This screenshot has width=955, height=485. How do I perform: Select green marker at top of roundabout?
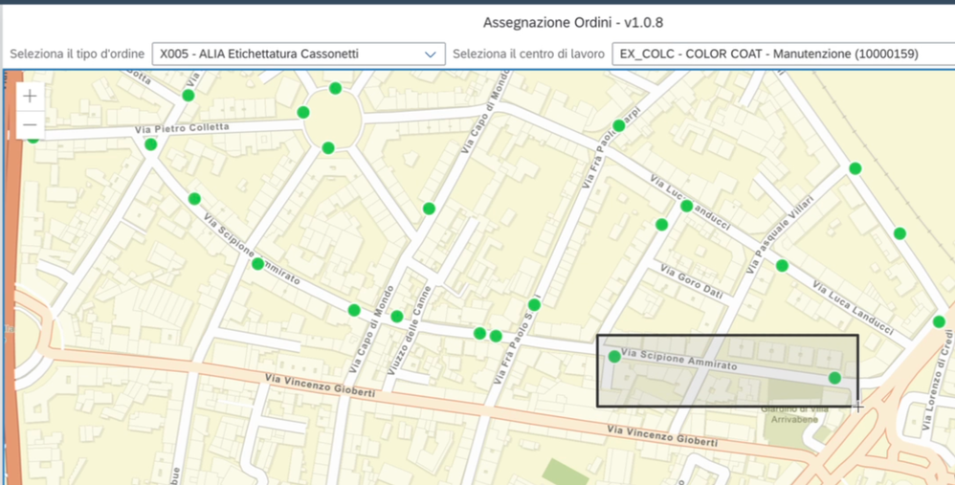[x=335, y=88]
